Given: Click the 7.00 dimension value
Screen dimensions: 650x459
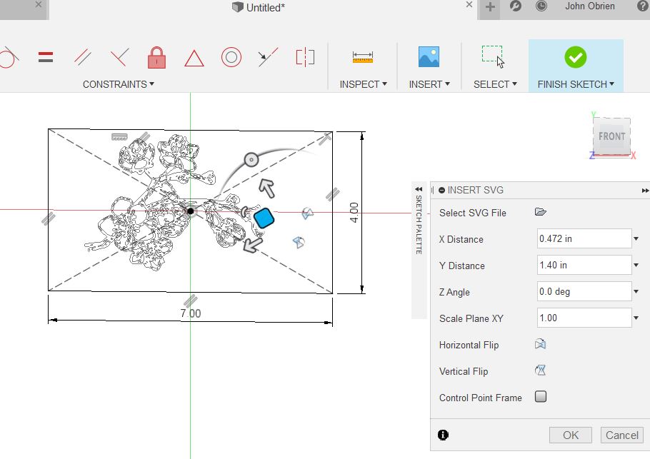Looking at the screenshot, I should (190, 313).
